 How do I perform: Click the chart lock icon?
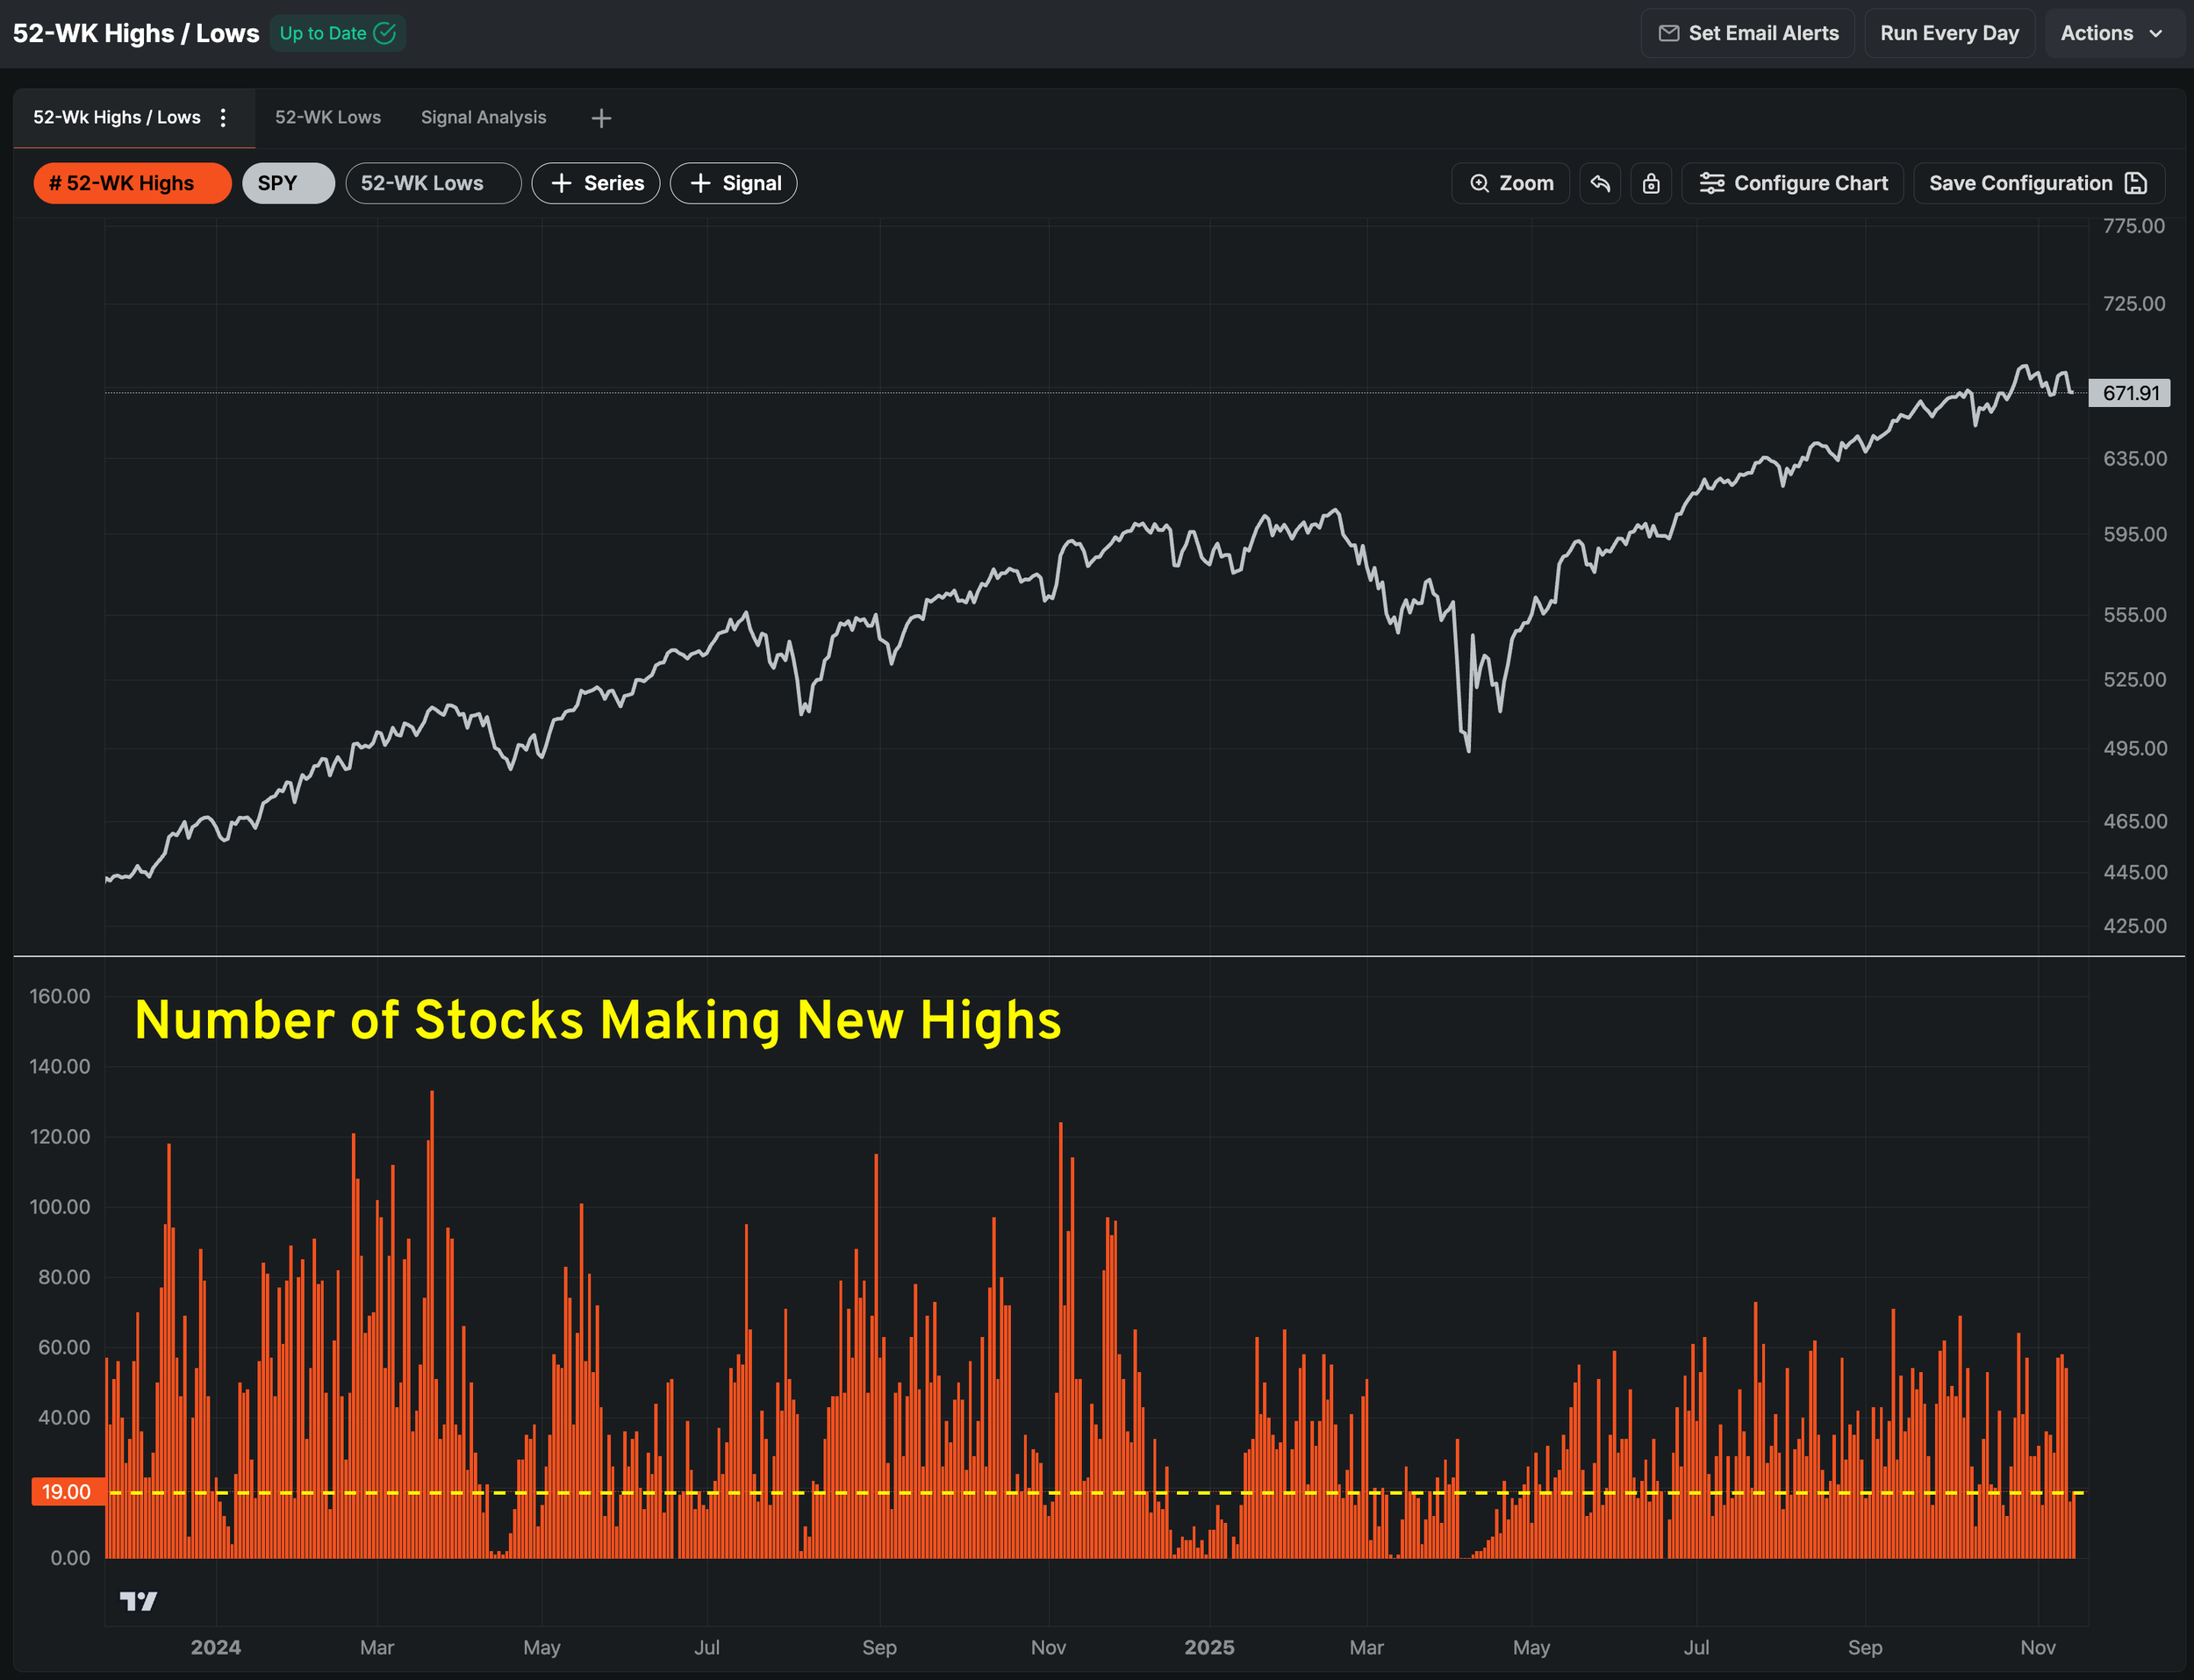pyautogui.click(x=1651, y=183)
